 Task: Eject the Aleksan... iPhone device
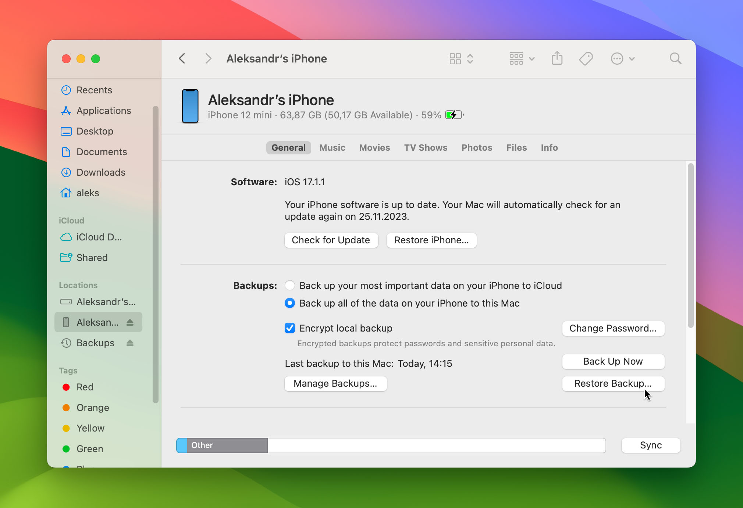click(130, 322)
